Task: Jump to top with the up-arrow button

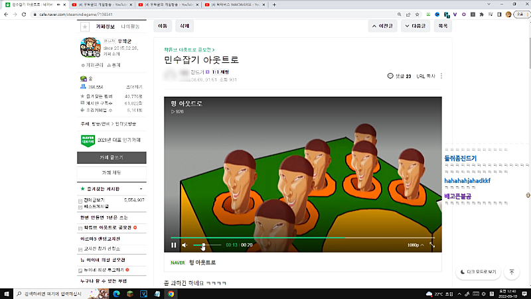Action: [512, 272]
